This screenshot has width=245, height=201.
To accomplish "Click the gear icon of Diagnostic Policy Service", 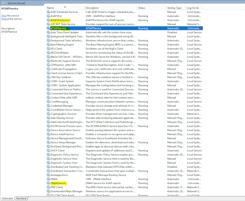I will [x=48, y=154].
